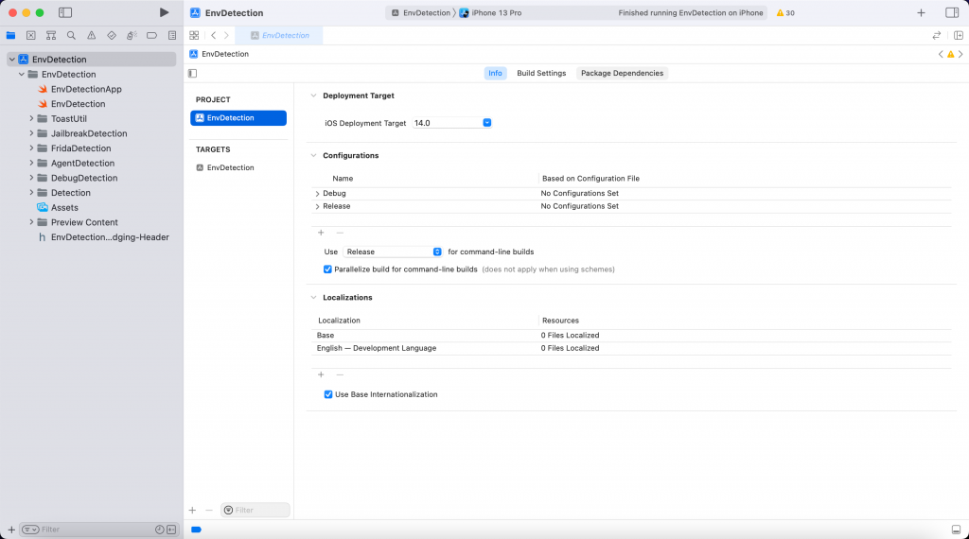The image size is (969, 539).
Task: Open the Source Control navigator icon
Action: pos(31,35)
